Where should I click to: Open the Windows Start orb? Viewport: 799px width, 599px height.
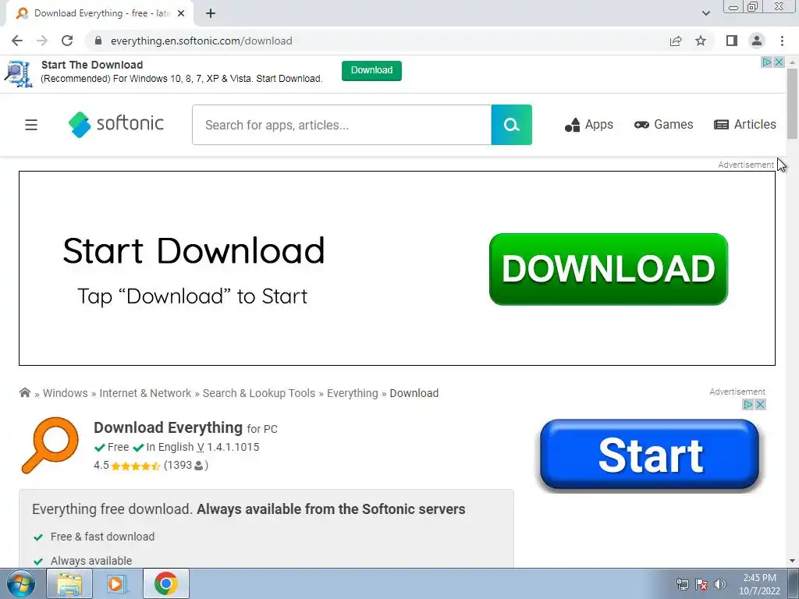tap(21, 583)
